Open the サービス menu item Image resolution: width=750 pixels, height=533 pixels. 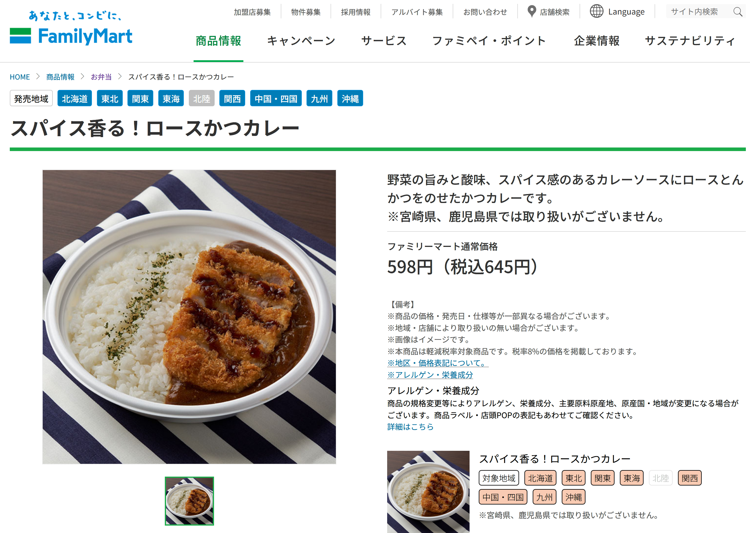(384, 41)
